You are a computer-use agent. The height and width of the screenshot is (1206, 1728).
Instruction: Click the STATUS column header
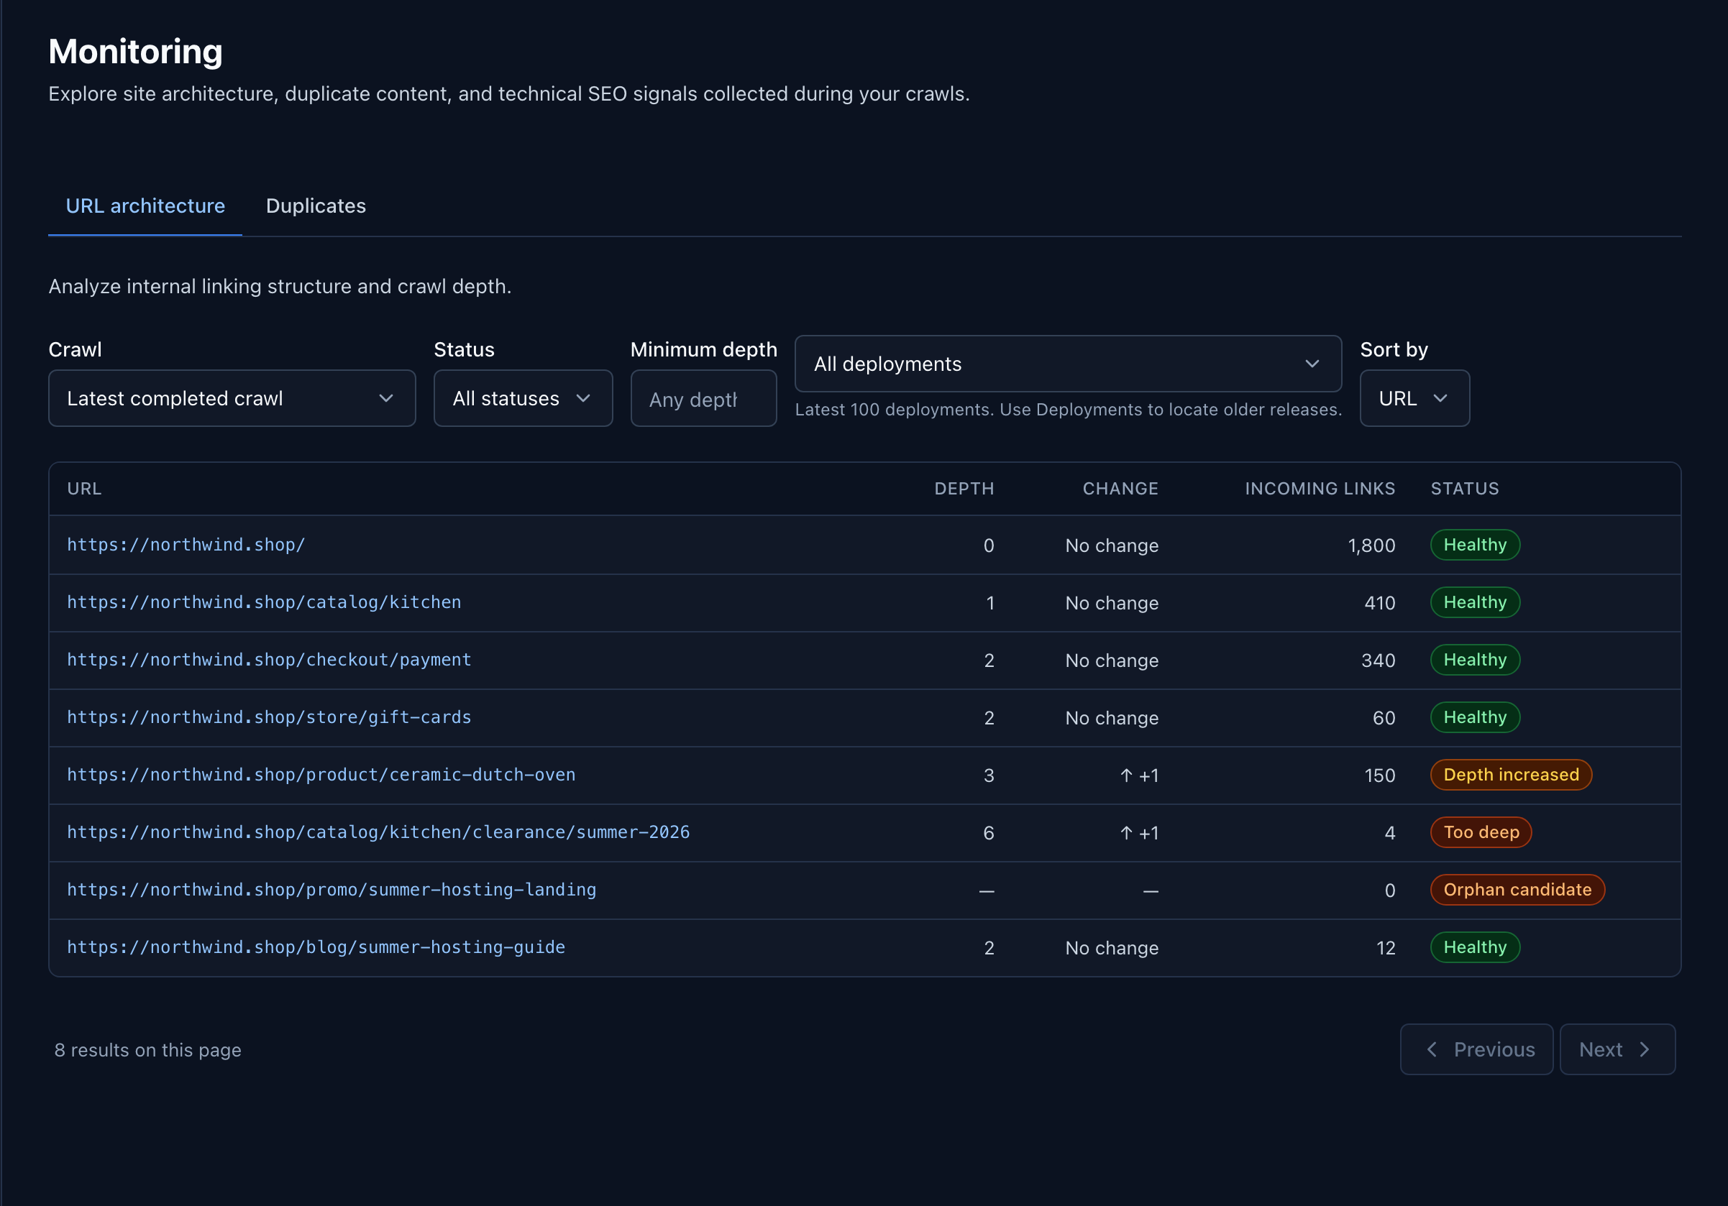point(1465,488)
